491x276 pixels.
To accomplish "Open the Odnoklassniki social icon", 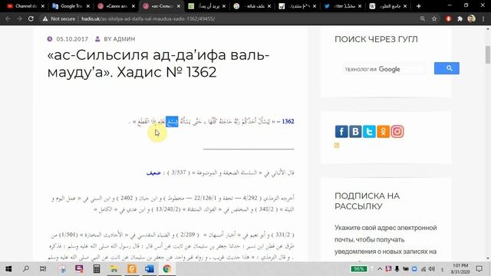I will pos(383,131).
